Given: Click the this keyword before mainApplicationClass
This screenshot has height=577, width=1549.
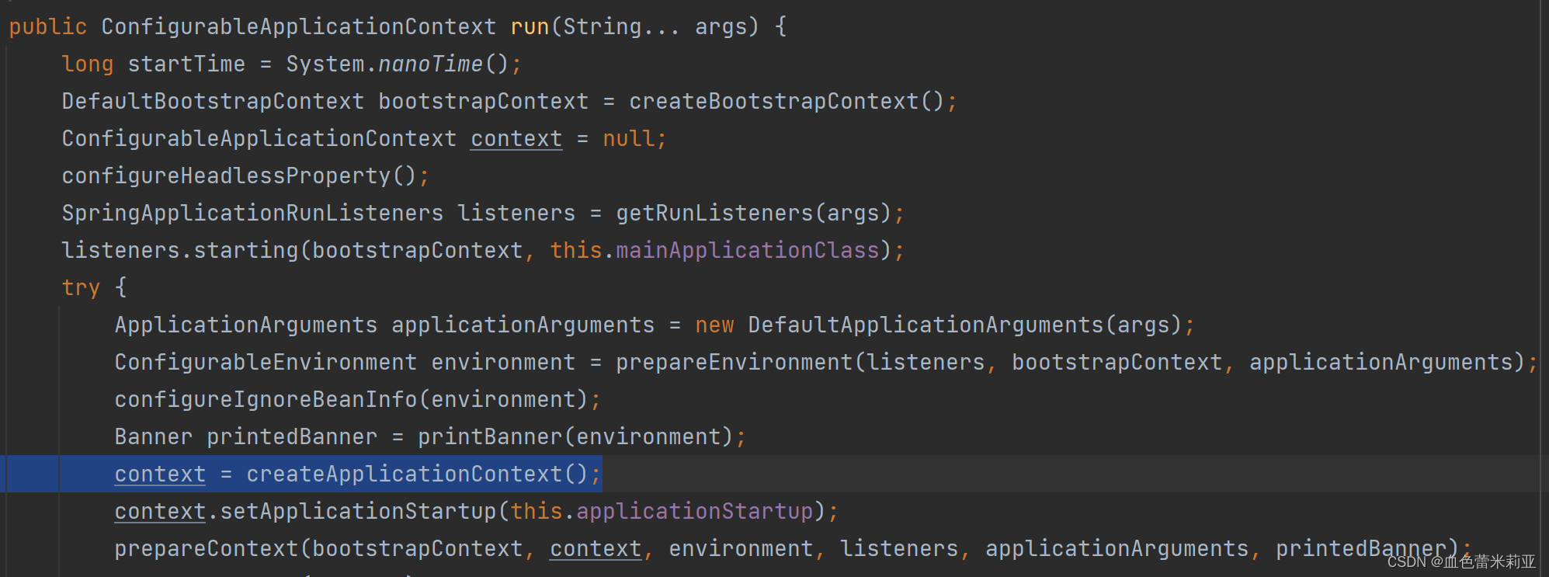Looking at the screenshot, I should (576, 250).
